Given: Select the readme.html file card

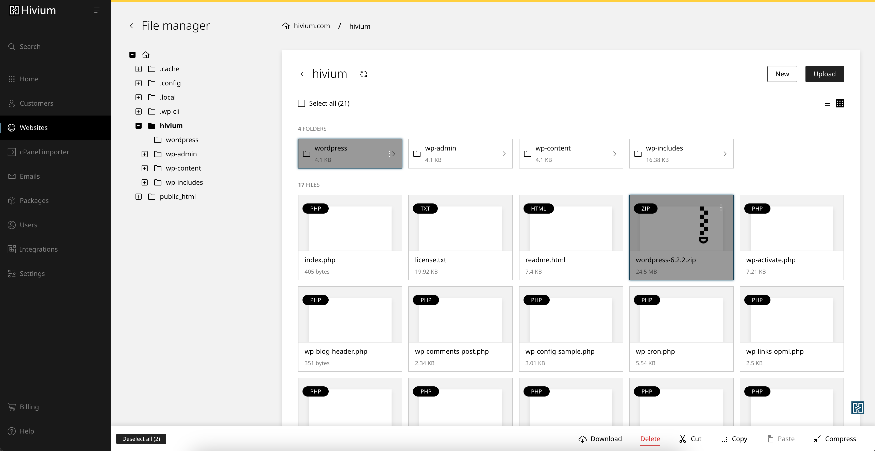Looking at the screenshot, I should (571, 237).
